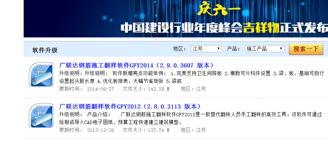This screenshot has height=149, width=328.
Task: Click 地区:江苏 in GFY2012 row
Action: tap(194, 130)
